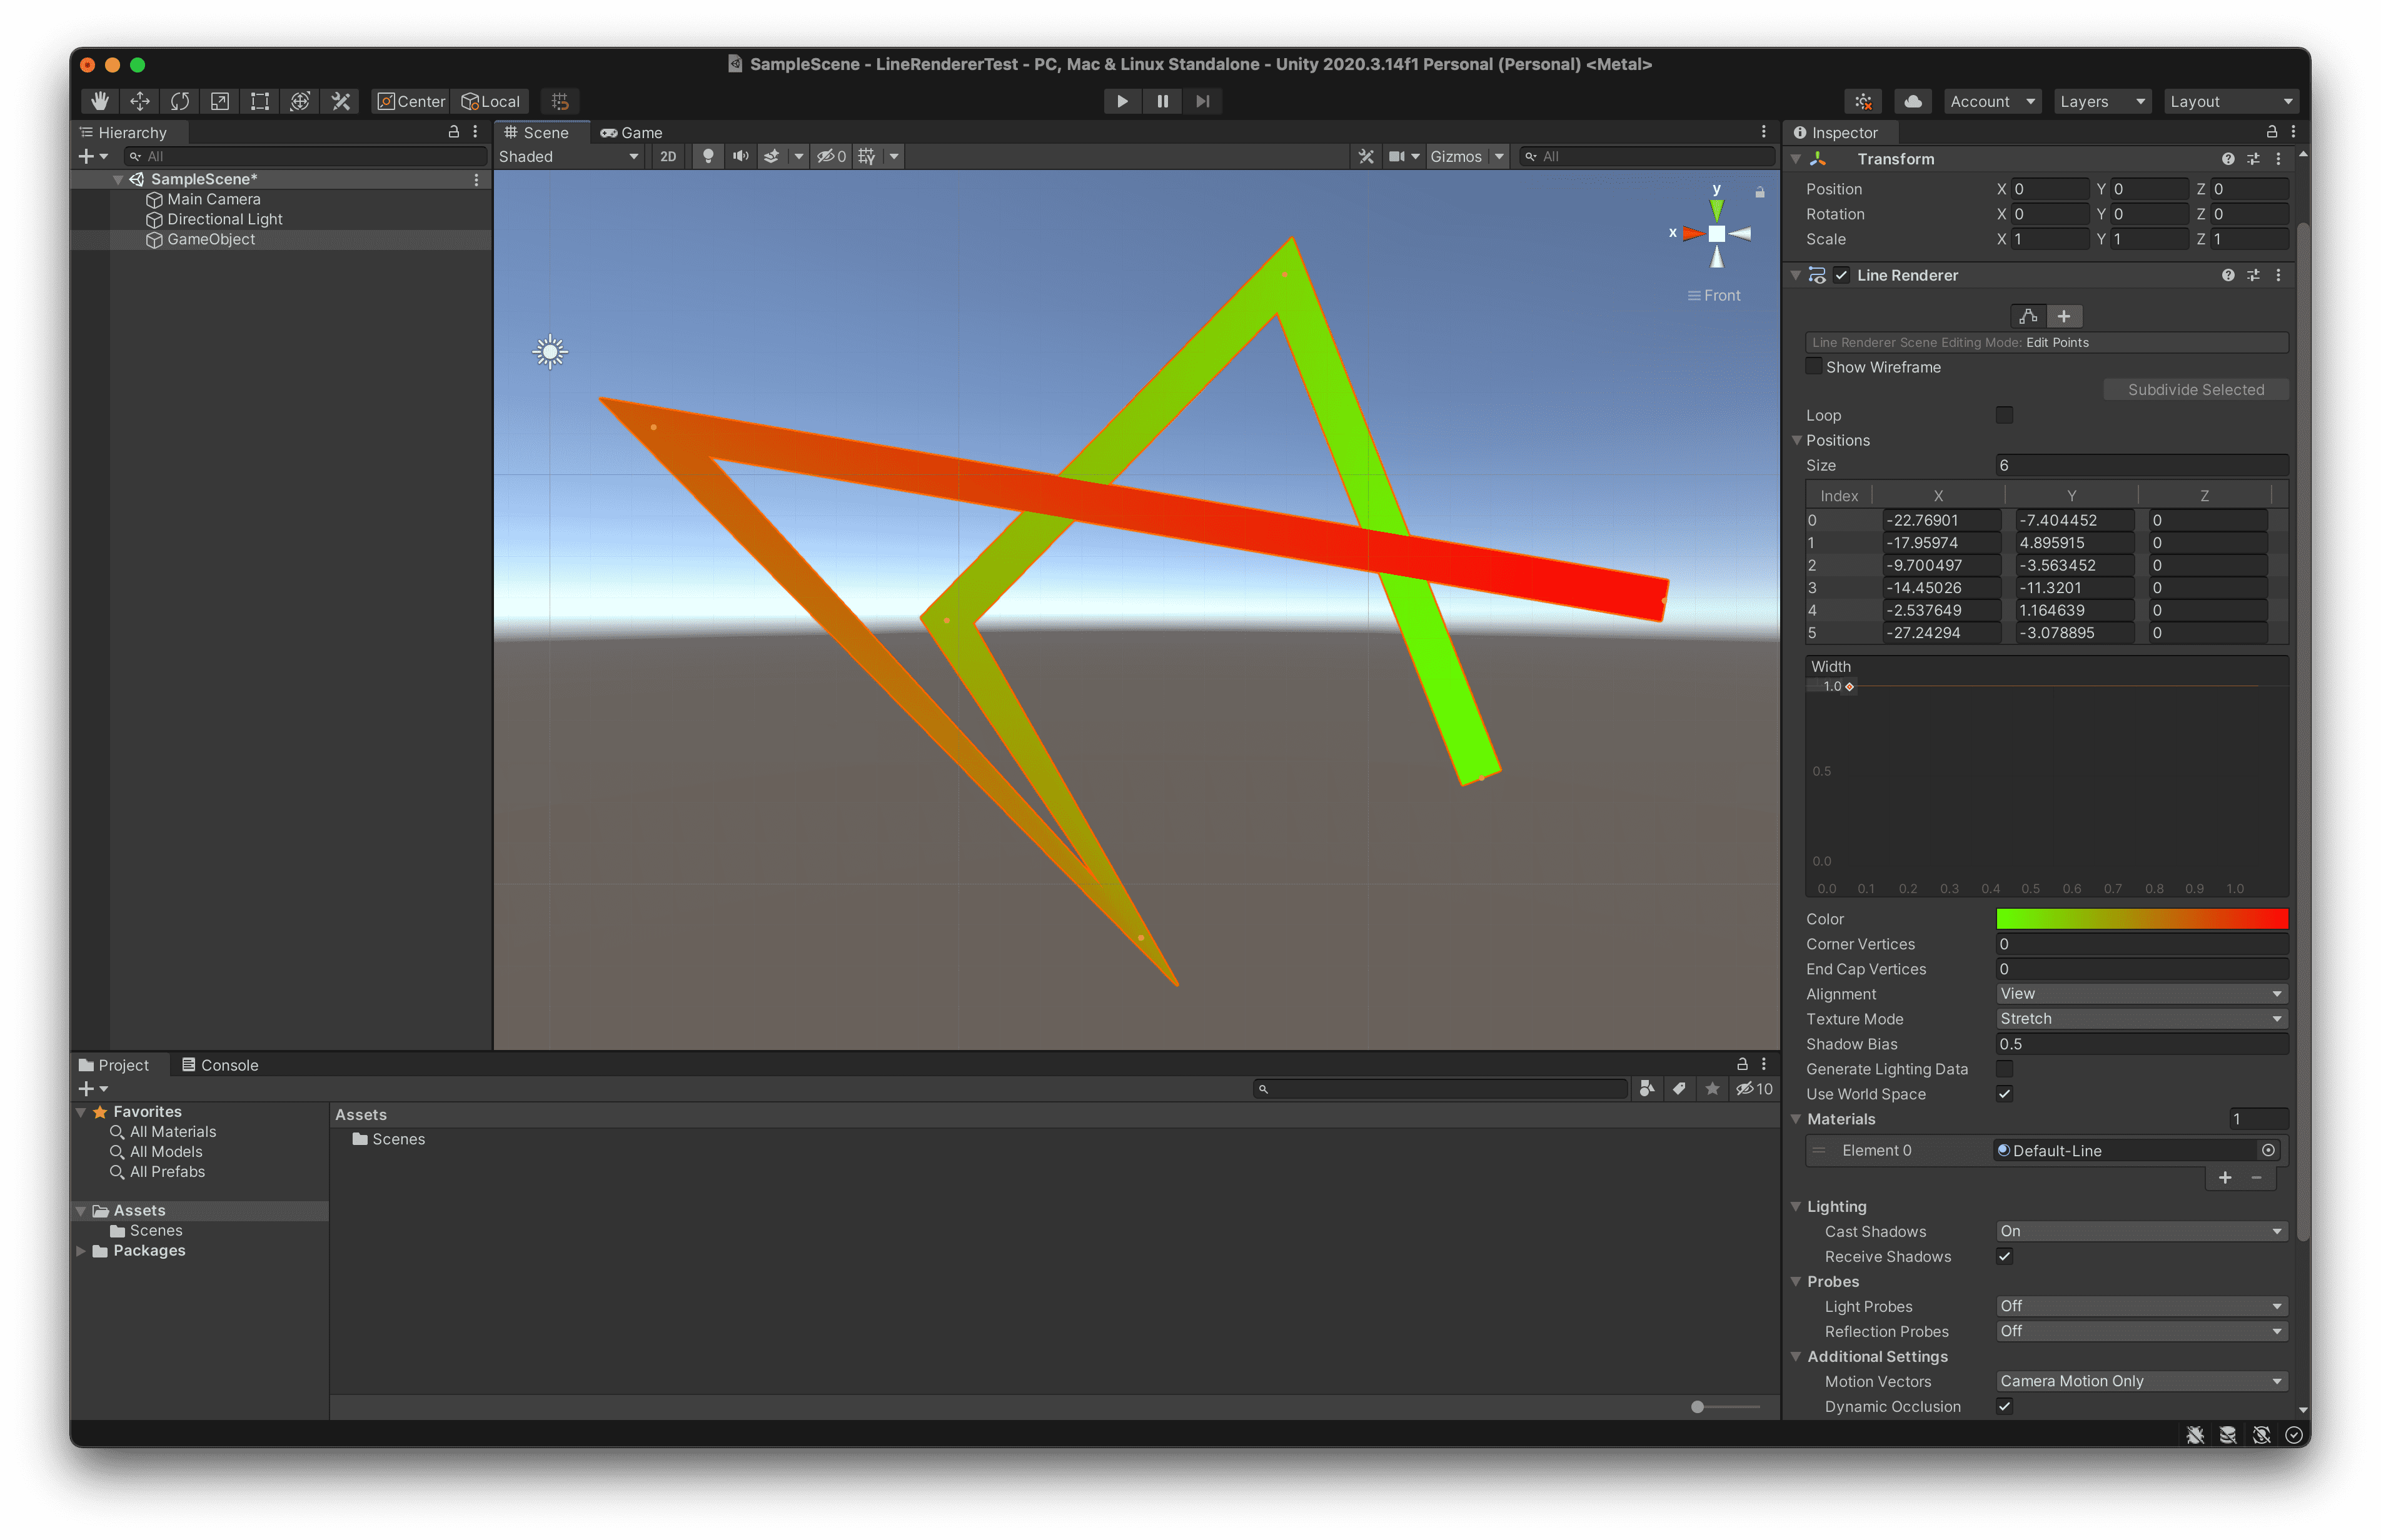Click the Edit Points mode icon

pyautogui.click(x=2028, y=316)
